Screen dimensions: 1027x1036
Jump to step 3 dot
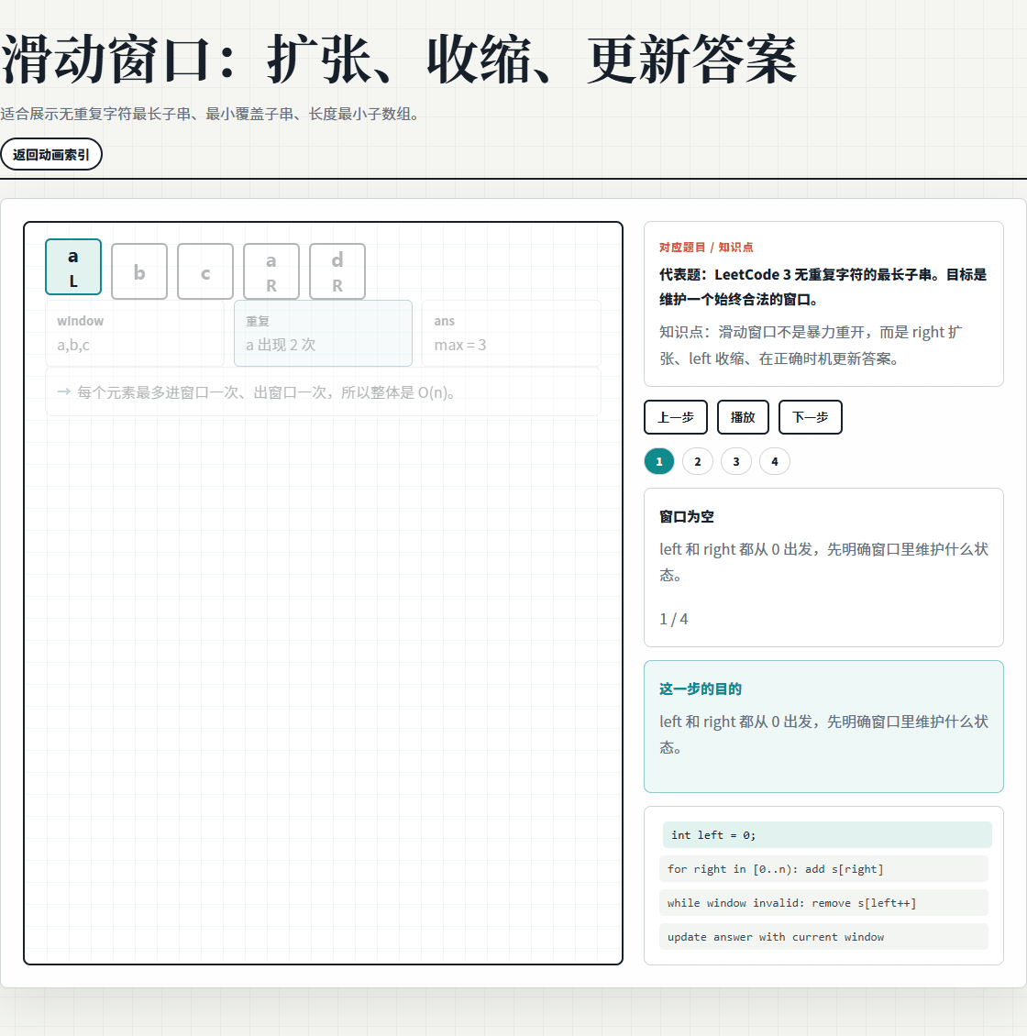coord(736,461)
